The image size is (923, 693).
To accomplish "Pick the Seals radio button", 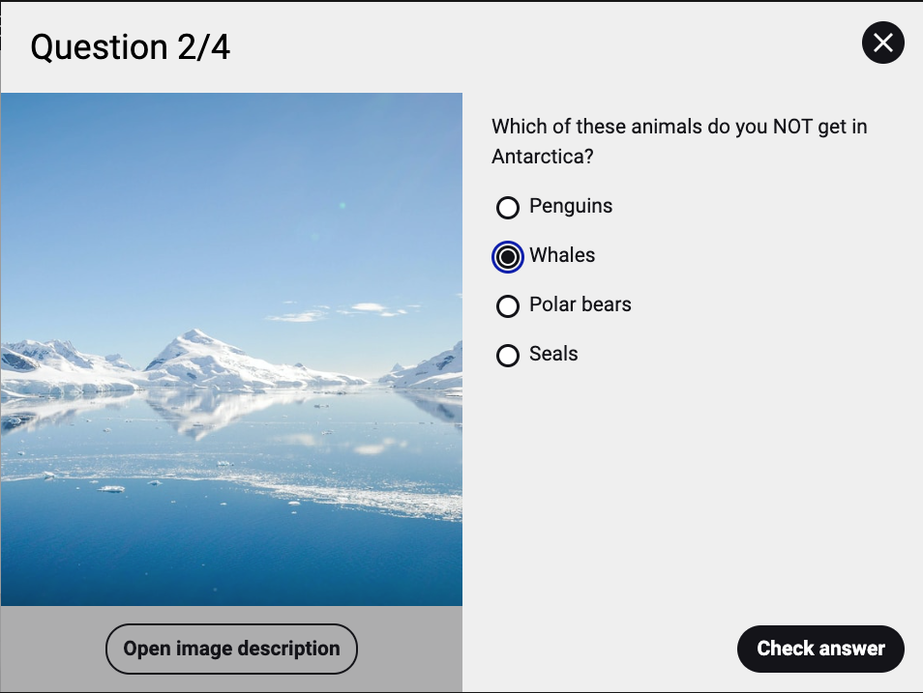I will 508,356.
